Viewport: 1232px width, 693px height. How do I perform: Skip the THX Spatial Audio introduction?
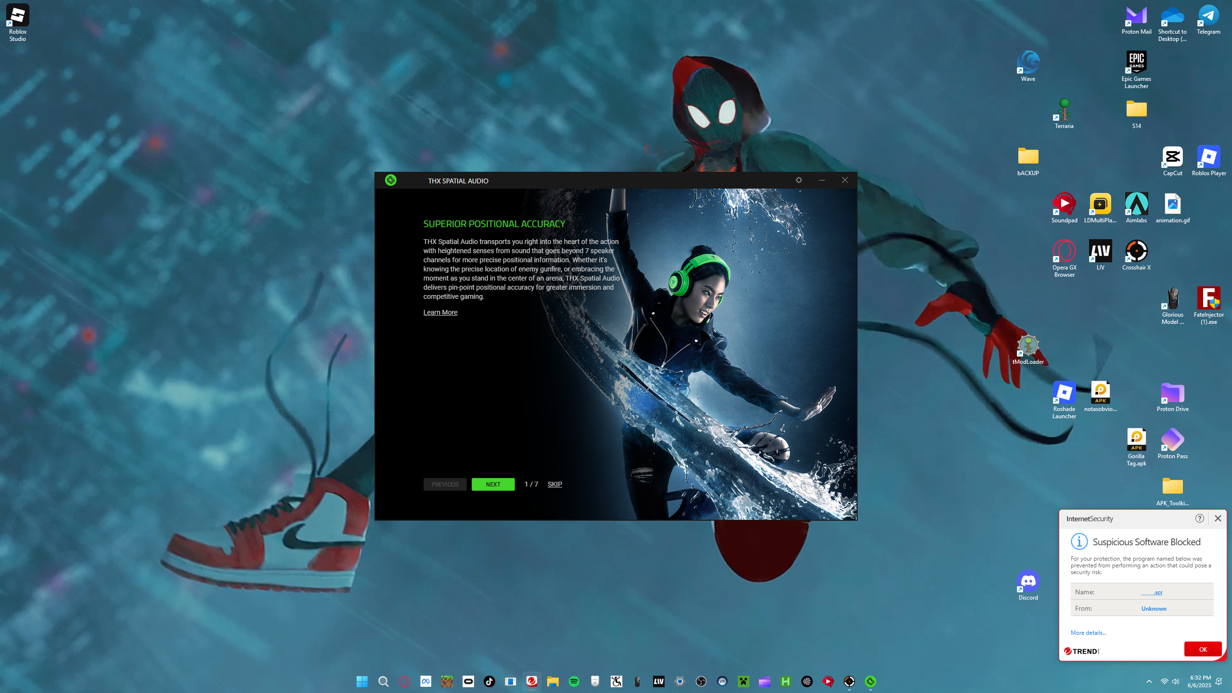tap(555, 484)
